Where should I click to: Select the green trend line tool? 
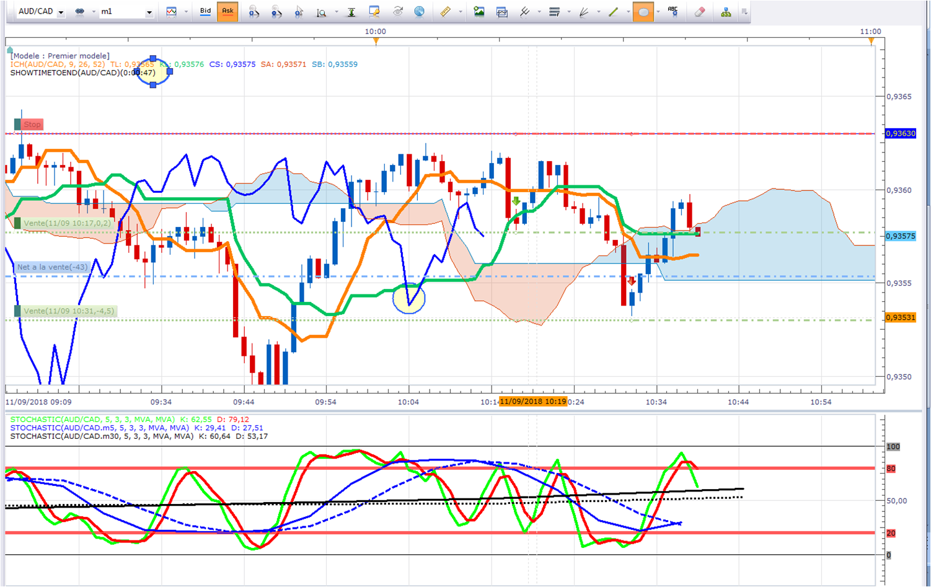(x=614, y=12)
